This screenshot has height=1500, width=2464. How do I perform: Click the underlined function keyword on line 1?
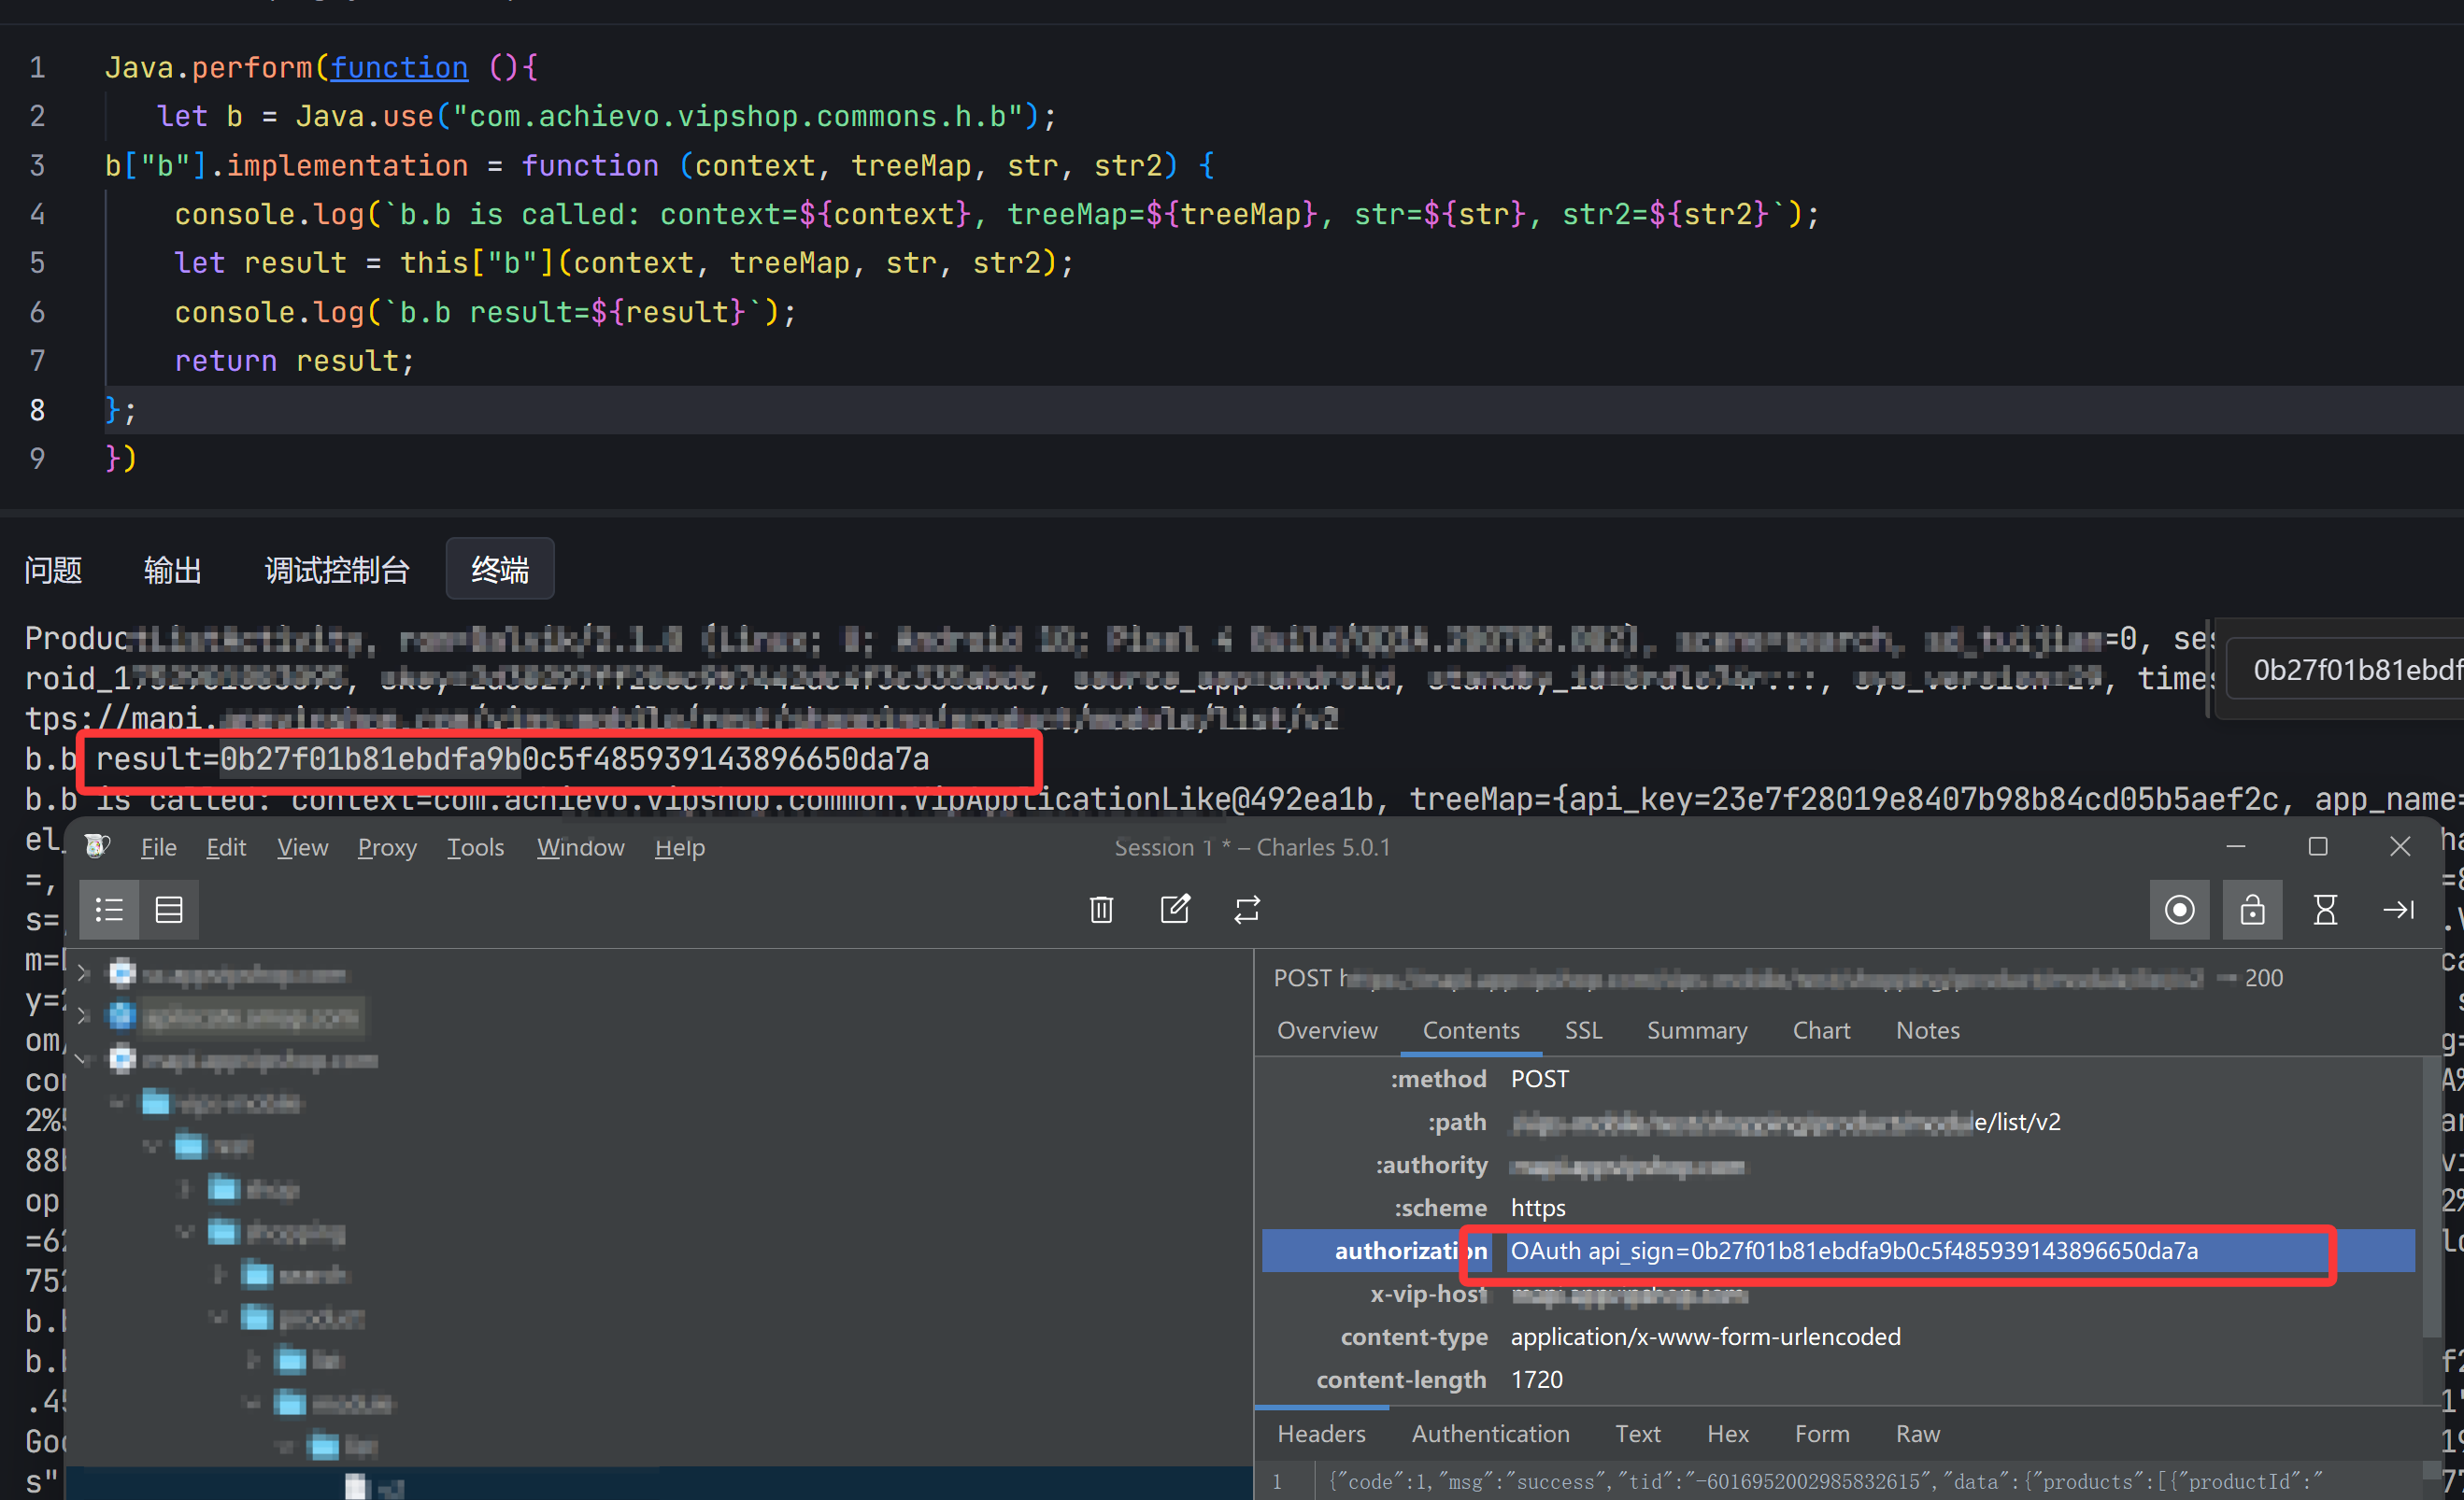[x=399, y=67]
